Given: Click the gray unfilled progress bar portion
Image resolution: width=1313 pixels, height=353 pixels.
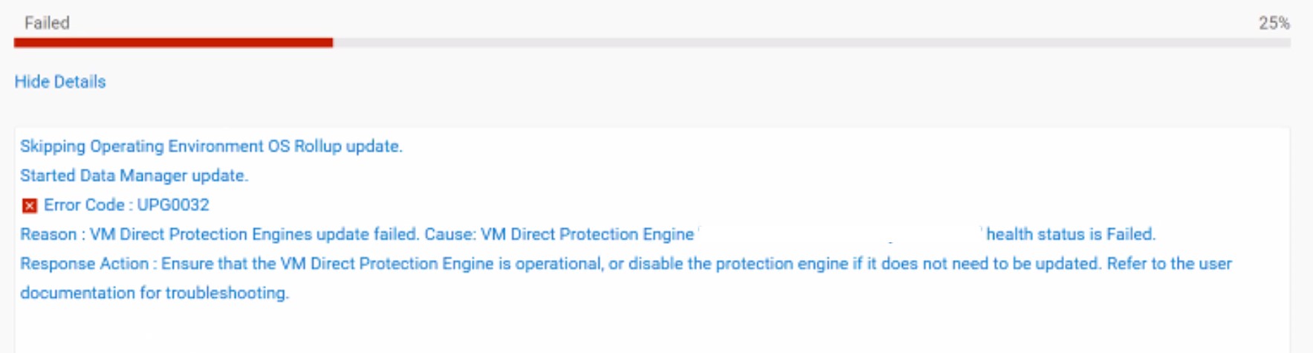Looking at the screenshot, I should tap(810, 43).
